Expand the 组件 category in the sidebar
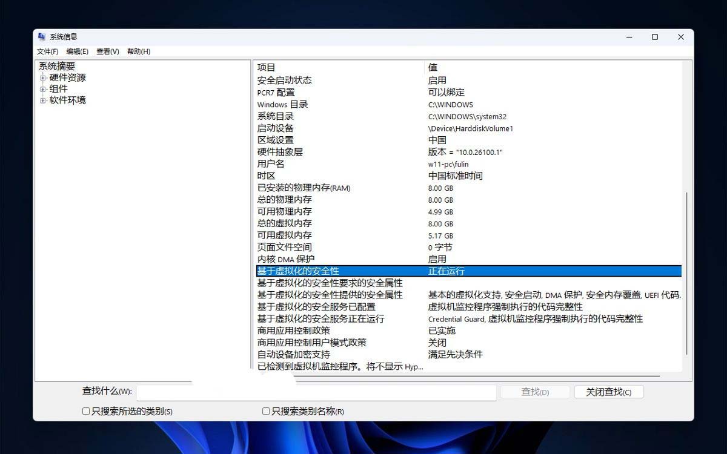Image resolution: width=727 pixels, height=454 pixels. pos(42,89)
